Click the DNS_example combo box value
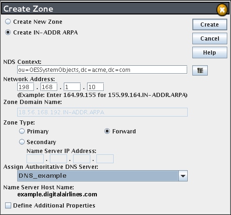 [x=98, y=176]
